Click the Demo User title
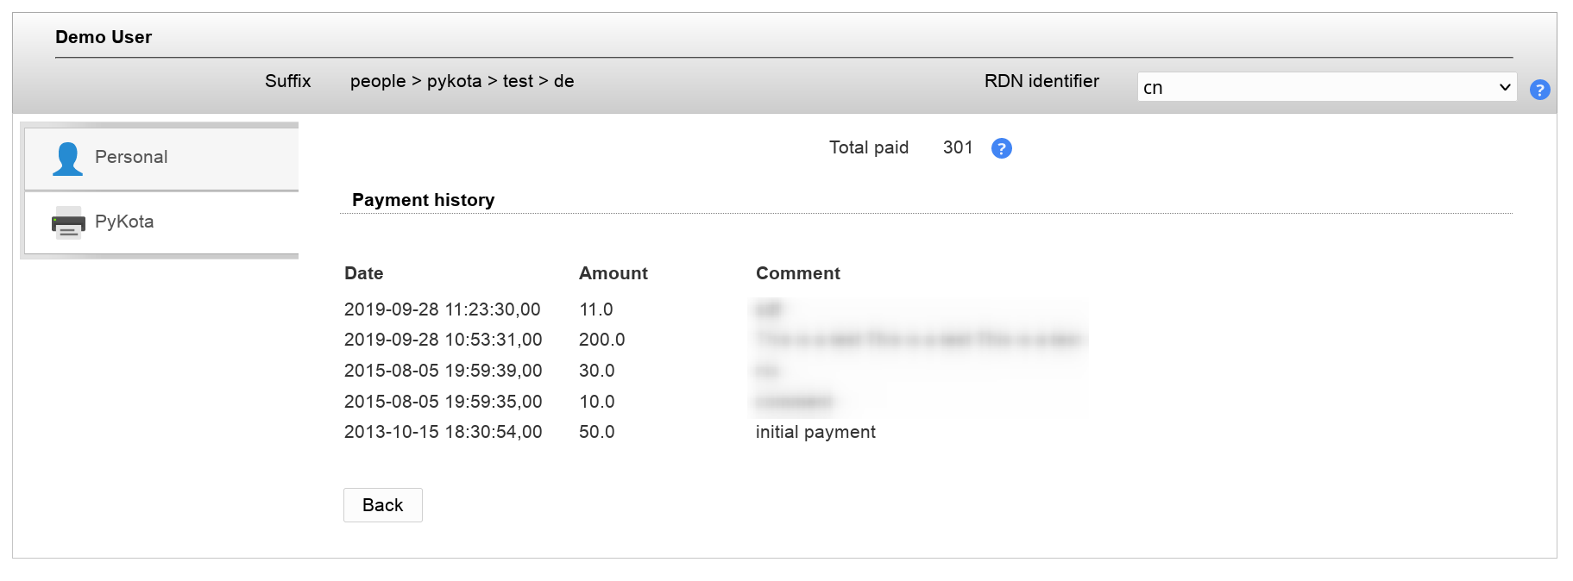The width and height of the screenshot is (1573, 581). coord(104,37)
